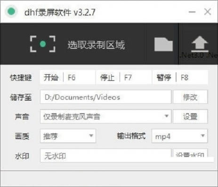The image size is (218, 187).
Task: Open the 声音 source dropdown
Action: coord(105,117)
